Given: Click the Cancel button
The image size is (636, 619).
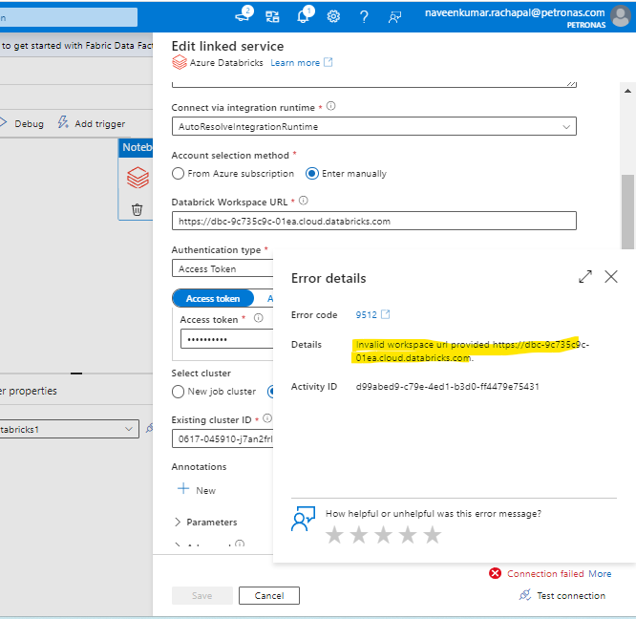Looking at the screenshot, I should coord(269,595).
